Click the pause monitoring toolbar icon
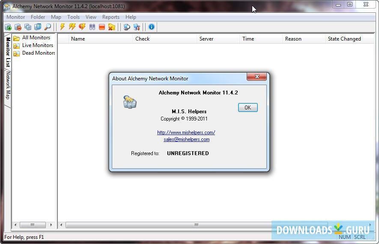 pos(92,27)
